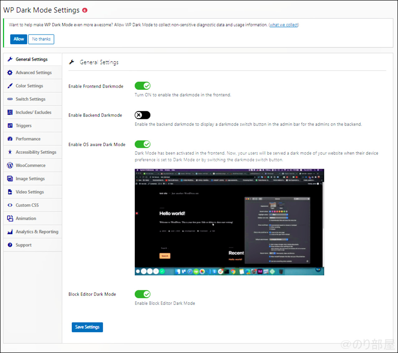Click the red notification badge near title

85,10
